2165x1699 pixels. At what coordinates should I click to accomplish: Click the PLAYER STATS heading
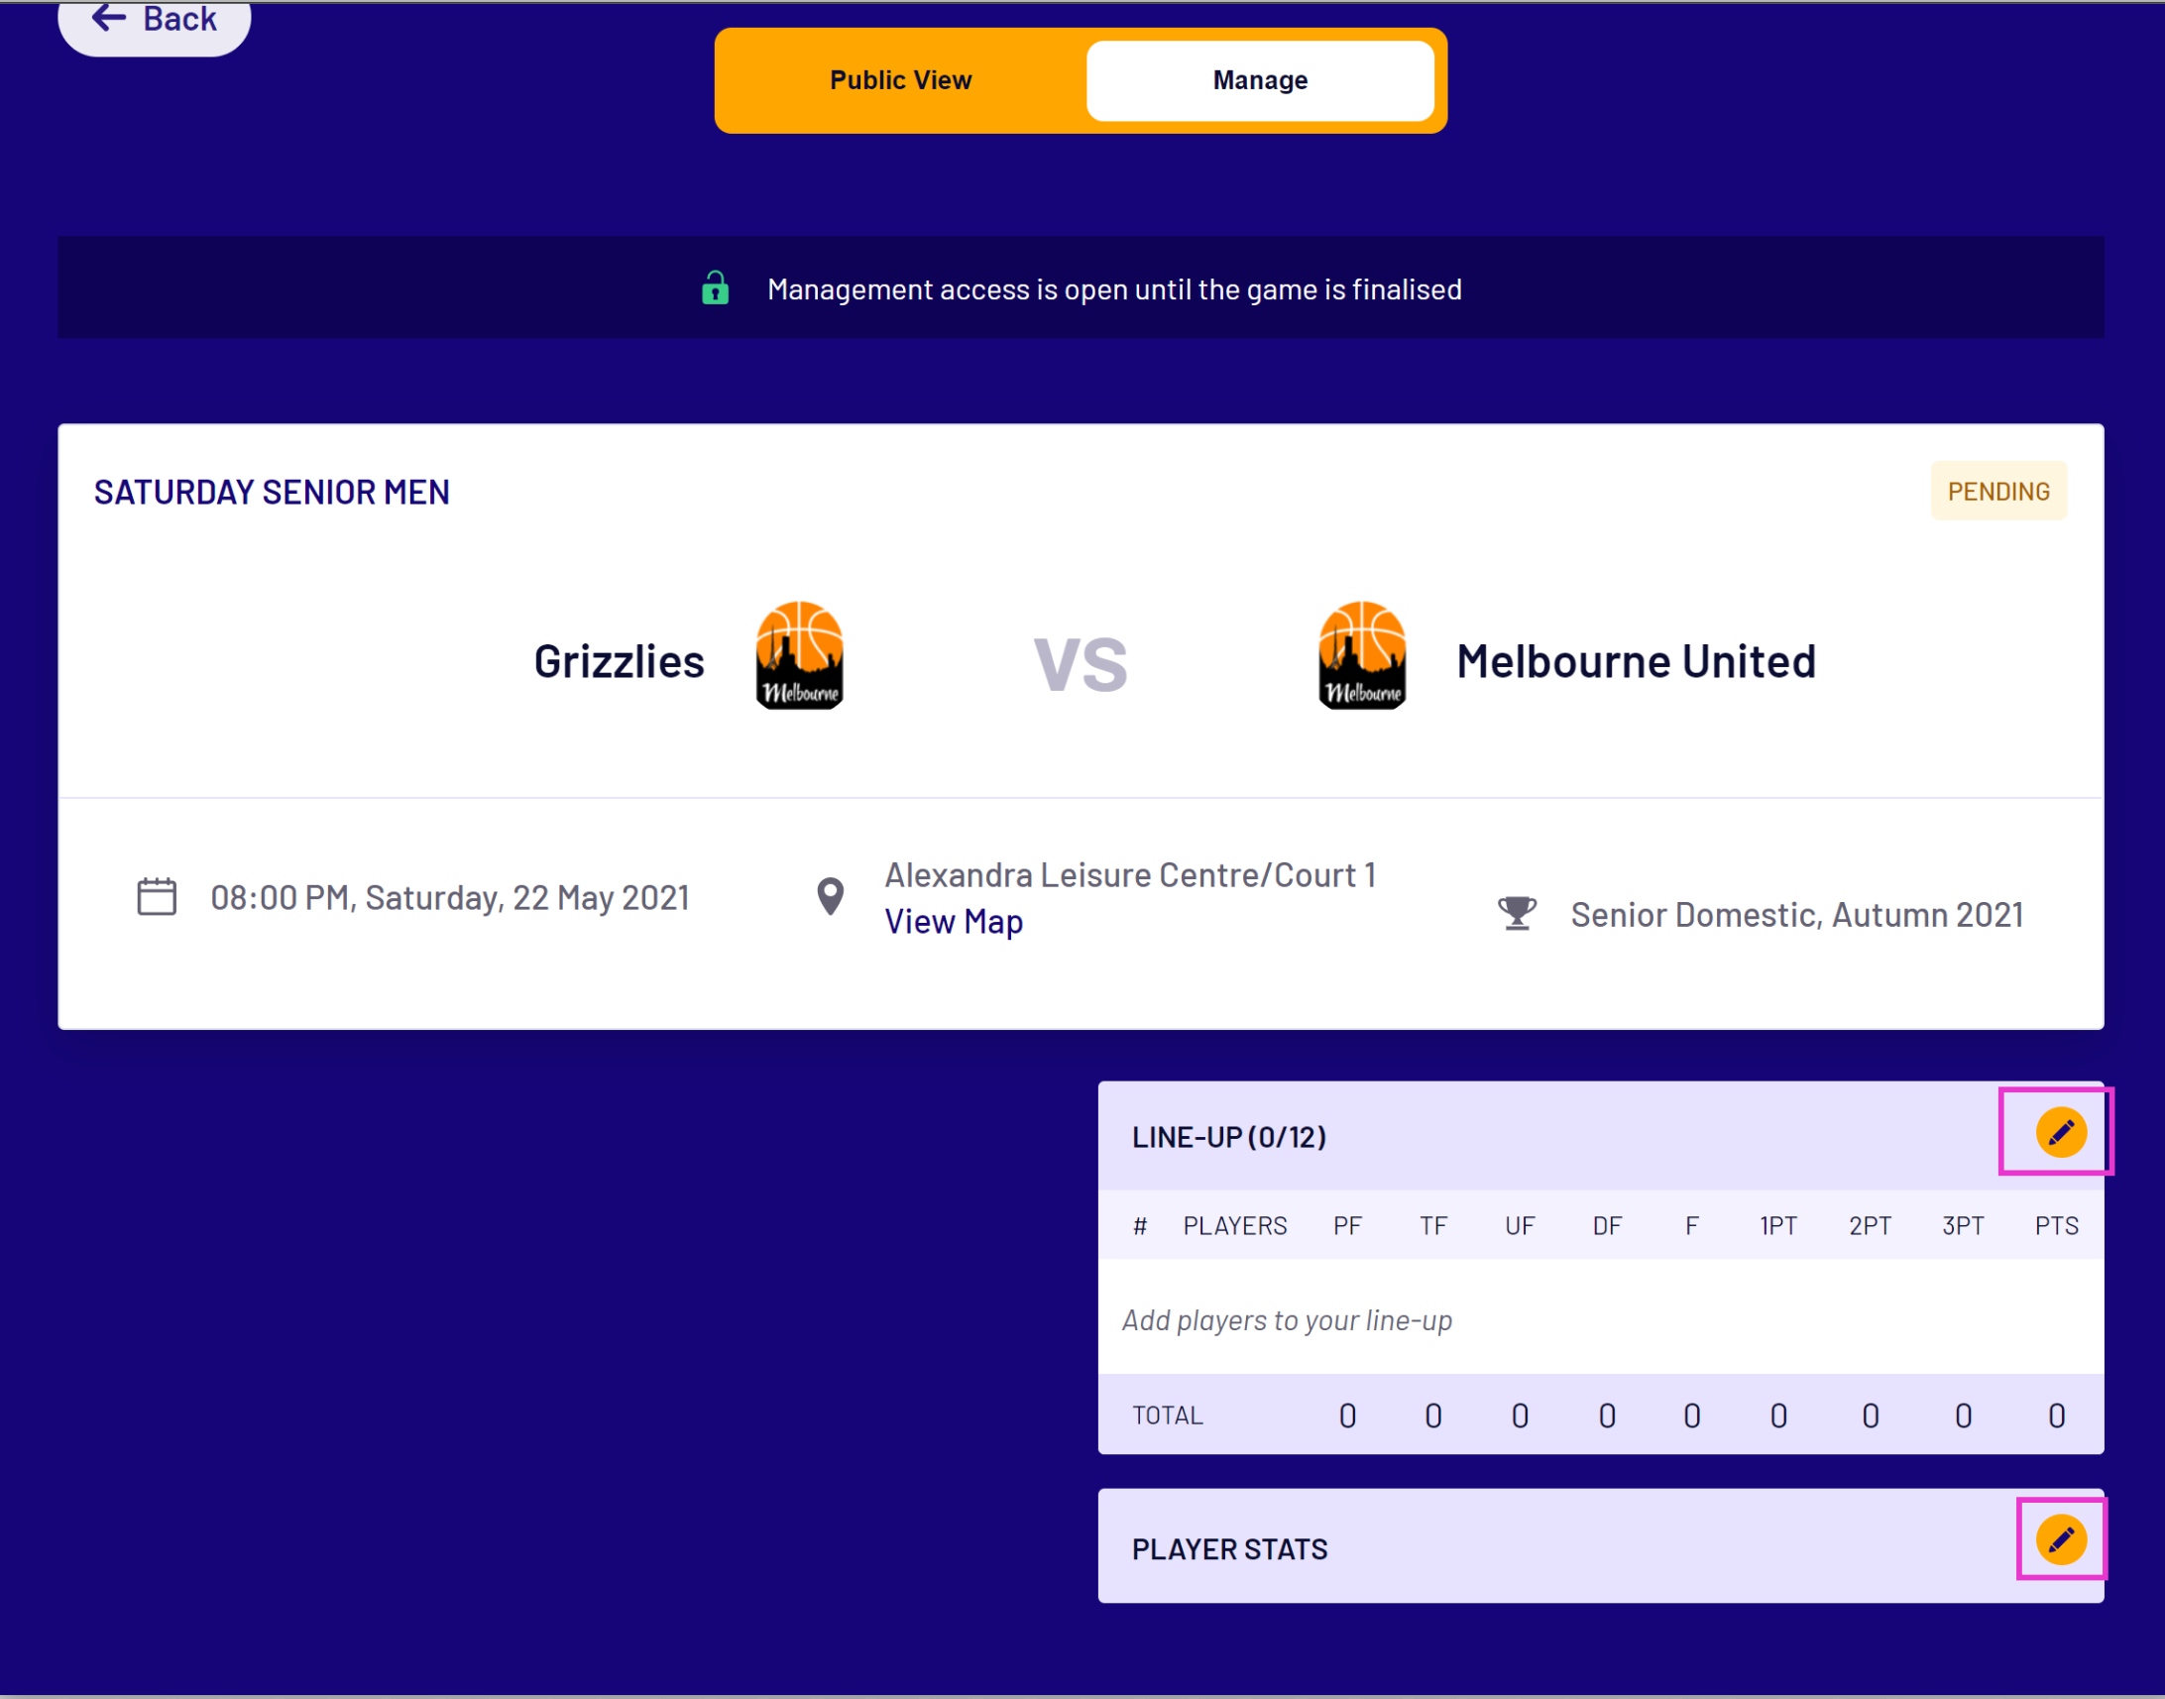(x=1229, y=1549)
